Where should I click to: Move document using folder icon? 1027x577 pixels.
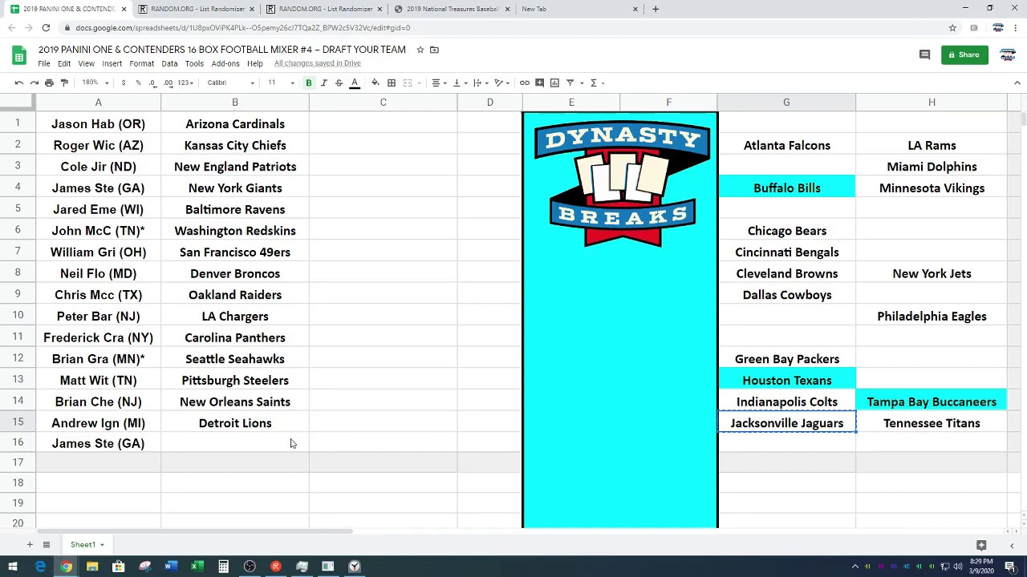434,50
